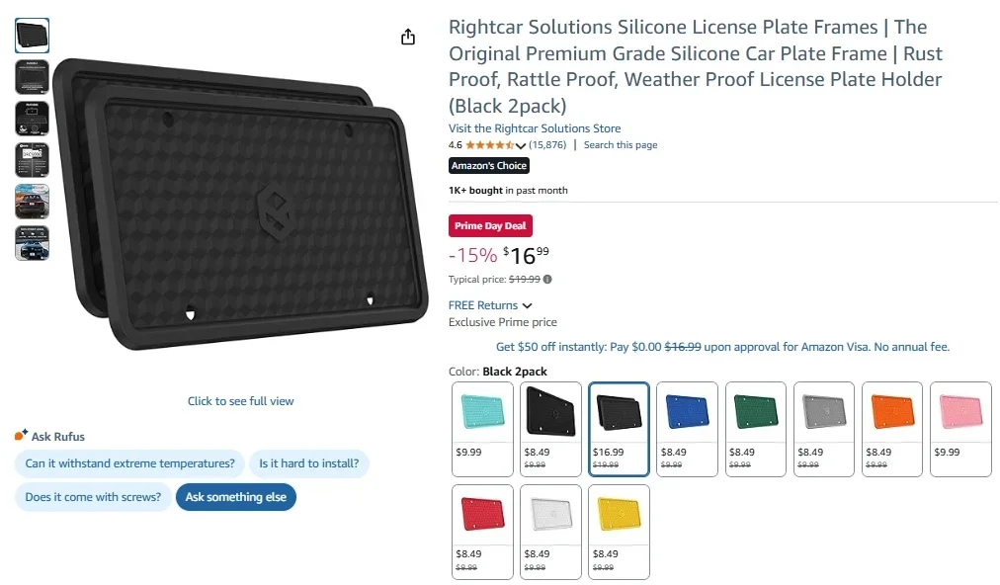Select the car photo thumbnail in the sidebar
Image resolution: width=1000 pixels, height=585 pixels.
[31, 202]
